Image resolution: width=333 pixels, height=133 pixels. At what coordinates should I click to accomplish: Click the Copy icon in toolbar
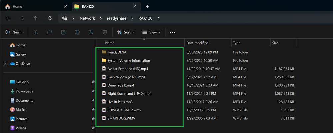[x=49, y=32]
